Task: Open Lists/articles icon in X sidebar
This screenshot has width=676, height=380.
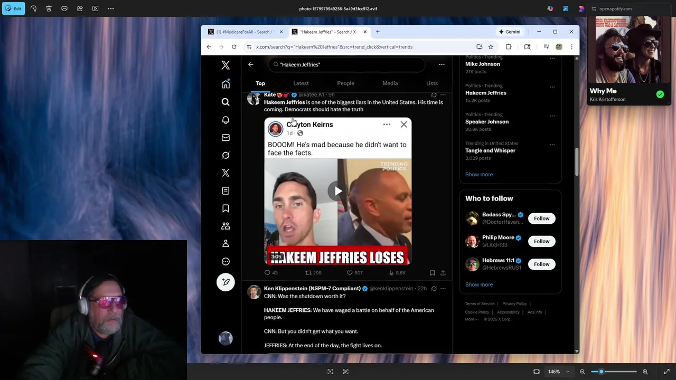Action: [226, 191]
